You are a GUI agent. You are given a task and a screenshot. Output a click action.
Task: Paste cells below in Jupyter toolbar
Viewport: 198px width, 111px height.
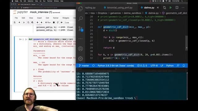32,23
